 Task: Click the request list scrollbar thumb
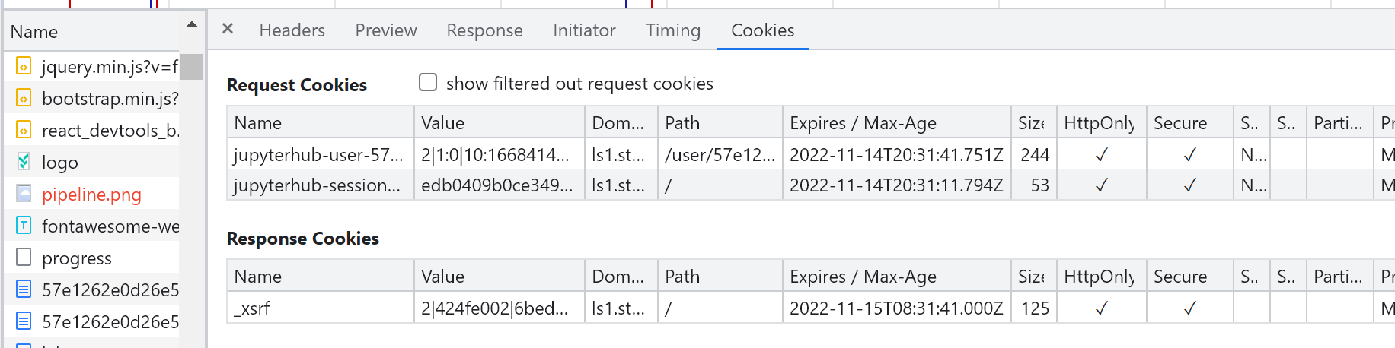tap(192, 66)
